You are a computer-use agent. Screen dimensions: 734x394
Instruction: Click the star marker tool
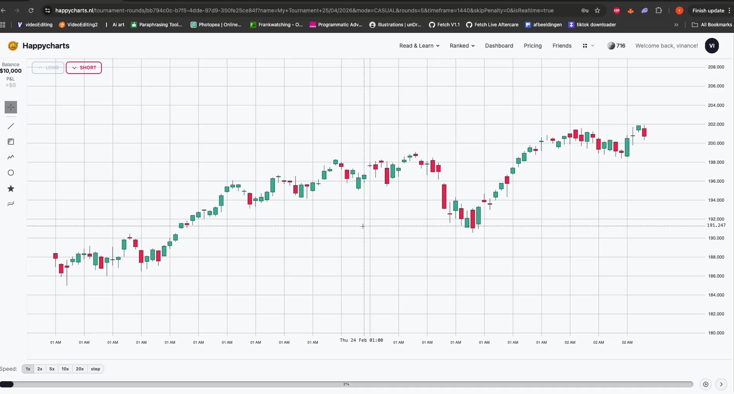[11, 188]
